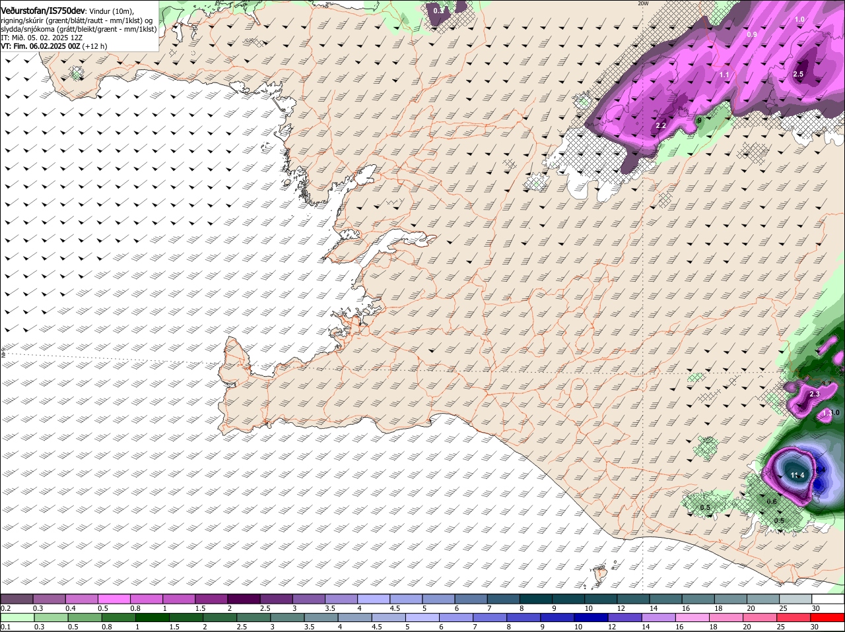The height and width of the screenshot is (632, 845).
Task: Click the 1.1 value in the purple snow band
Action: [724, 75]
